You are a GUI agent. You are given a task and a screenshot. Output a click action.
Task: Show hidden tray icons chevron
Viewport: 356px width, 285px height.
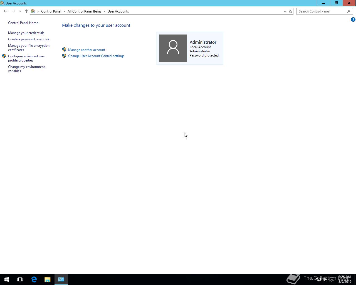pos(311,279)
